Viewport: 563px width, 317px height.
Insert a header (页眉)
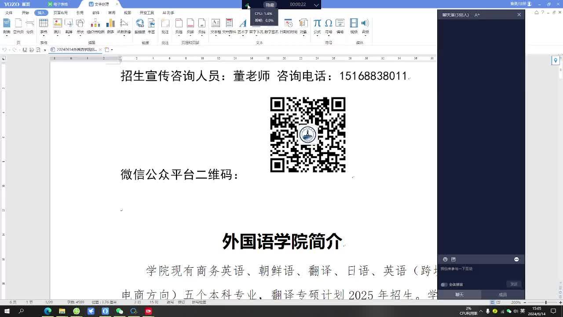point(179,25)
